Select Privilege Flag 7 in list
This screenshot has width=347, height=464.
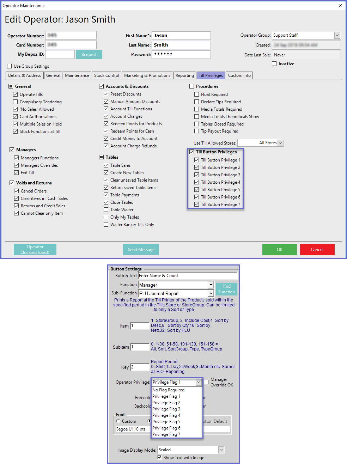[x=177, y=434]
